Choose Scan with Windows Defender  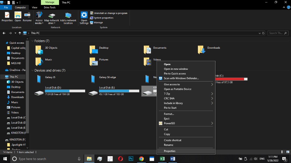[186, 78]
